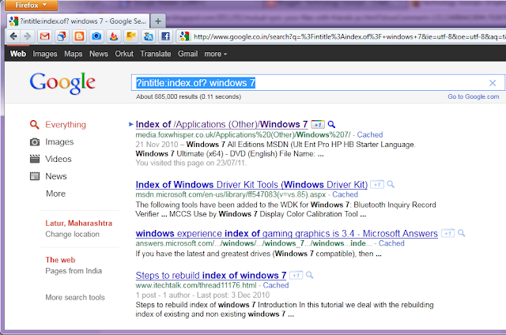Open Images in the black Google bar

click(x=45, y=54)
